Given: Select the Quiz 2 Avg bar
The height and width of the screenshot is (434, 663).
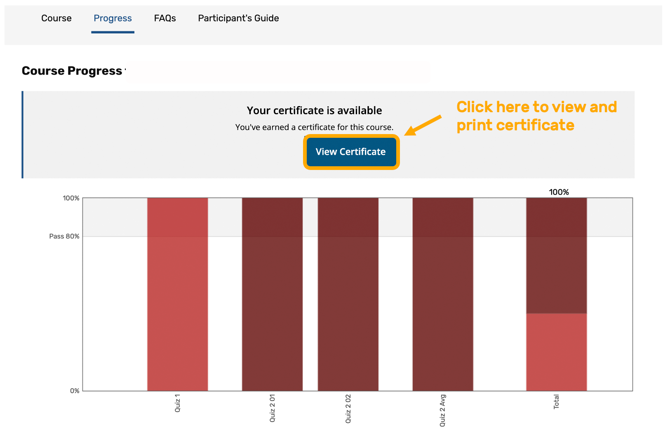Looking at the screenshot, I should point(443,294).
